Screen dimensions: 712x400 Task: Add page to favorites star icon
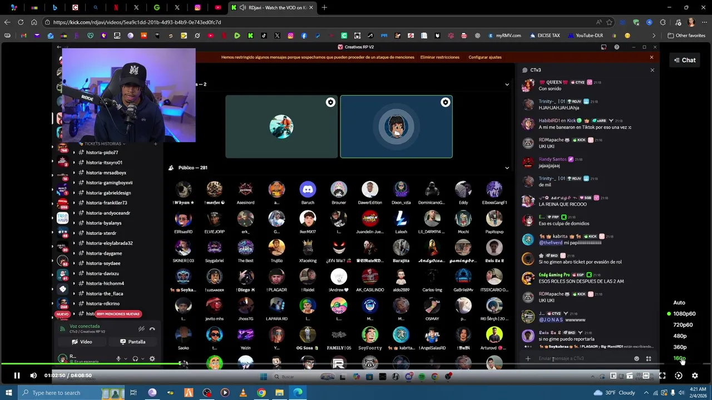610,22
